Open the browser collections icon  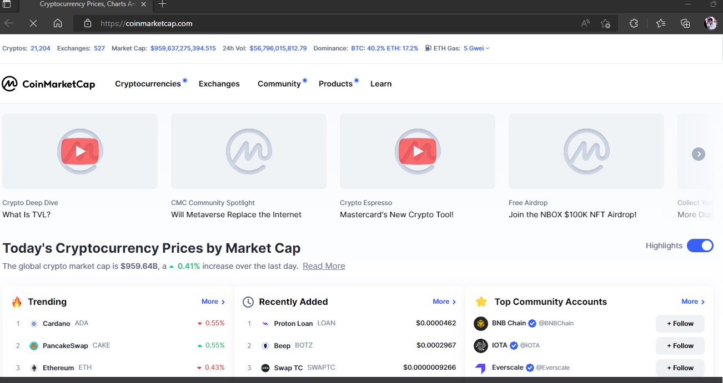pos(685,23)
